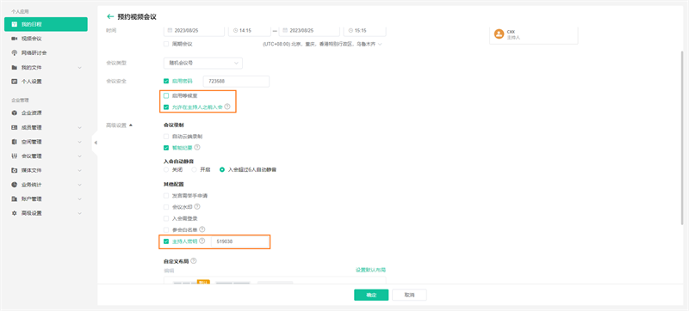Image resolution: width=689 pixels, height=311 pixels.
Task: Collapse sidebar using the left arrow handle
Action: click(96, 143)
